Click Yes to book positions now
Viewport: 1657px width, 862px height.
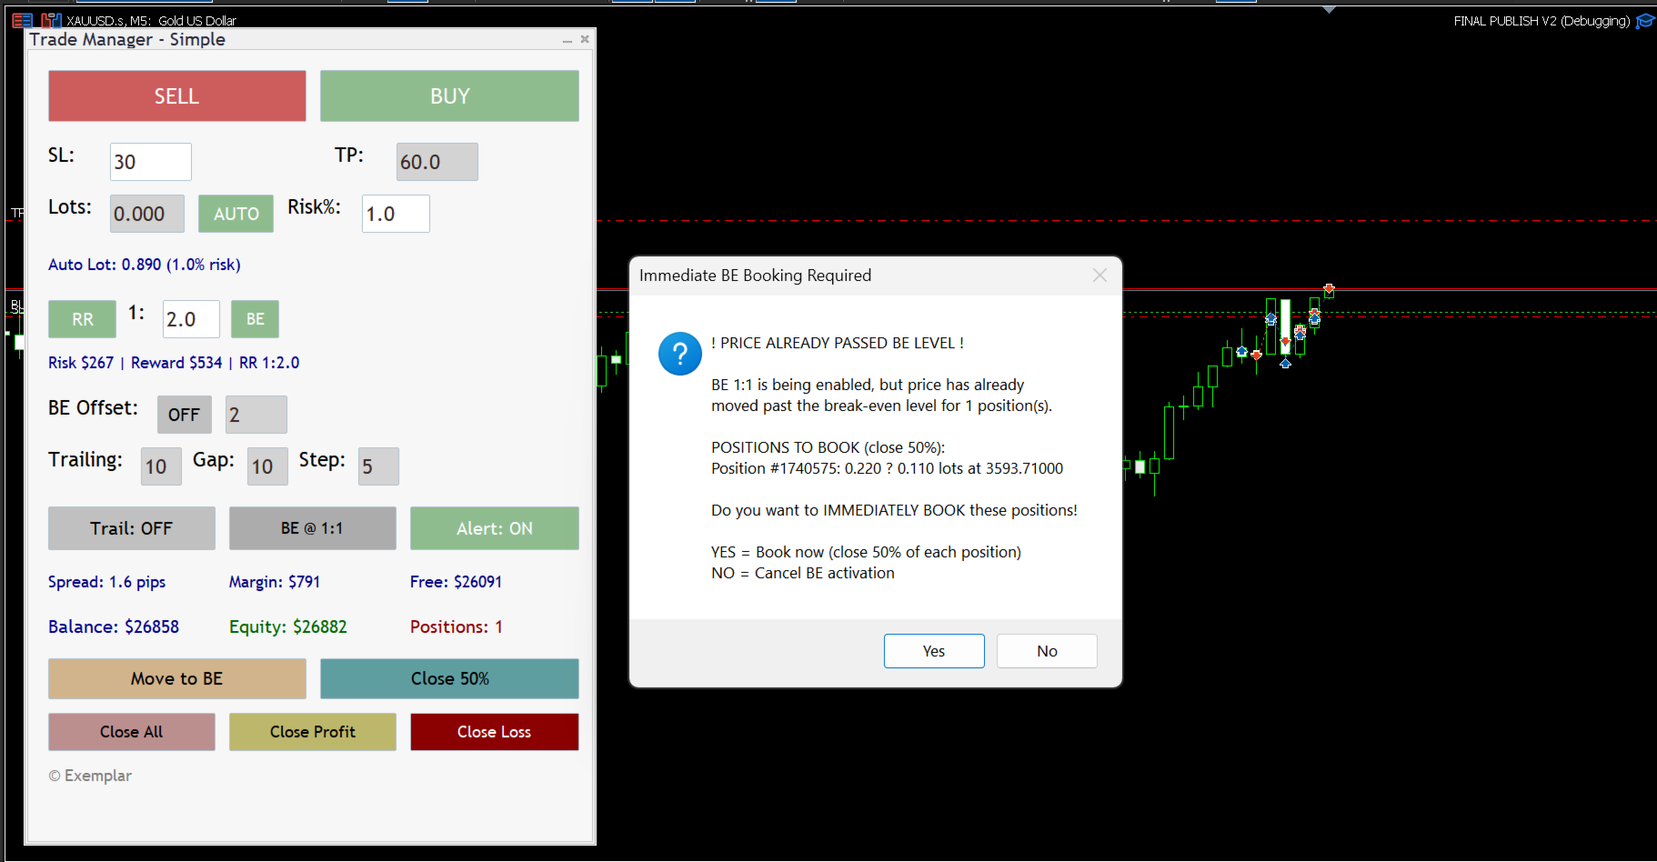[934, 651]
